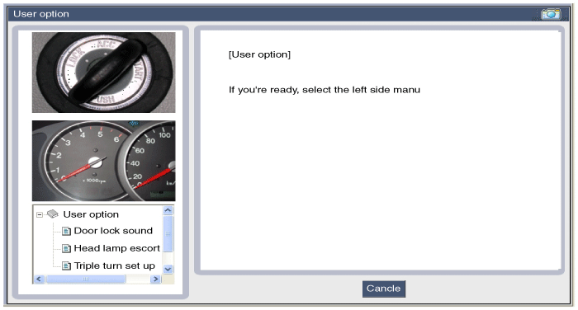The height and width of the screenshot is (310, 578).
Task: Click the tree scroll left arrow
Action: (x=39, y=279)
